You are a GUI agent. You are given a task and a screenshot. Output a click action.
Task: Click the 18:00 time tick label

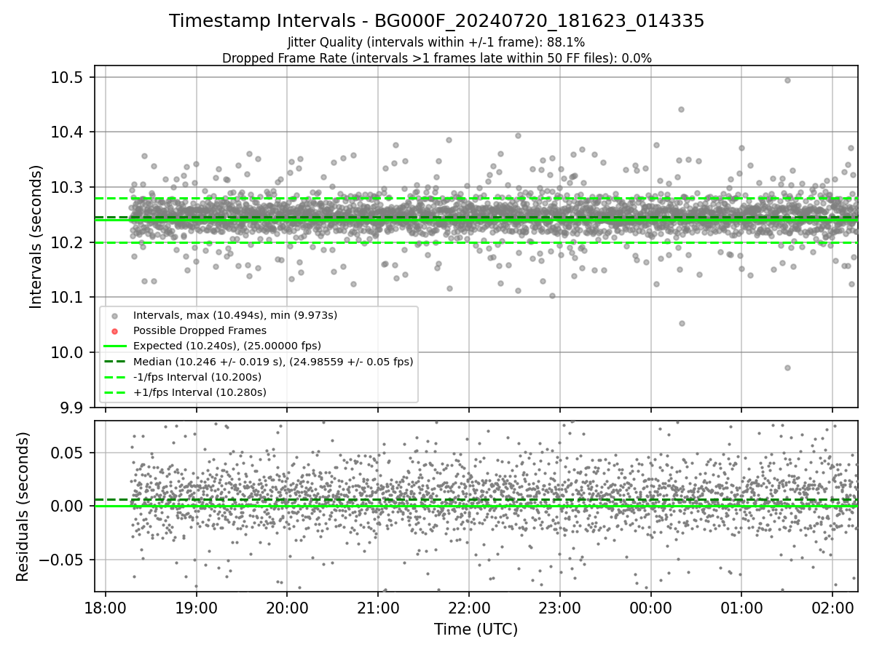click(x=106, y=607)
